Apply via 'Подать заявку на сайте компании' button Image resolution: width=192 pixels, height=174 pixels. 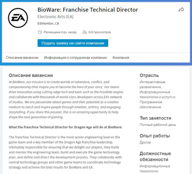pos(73,43)
